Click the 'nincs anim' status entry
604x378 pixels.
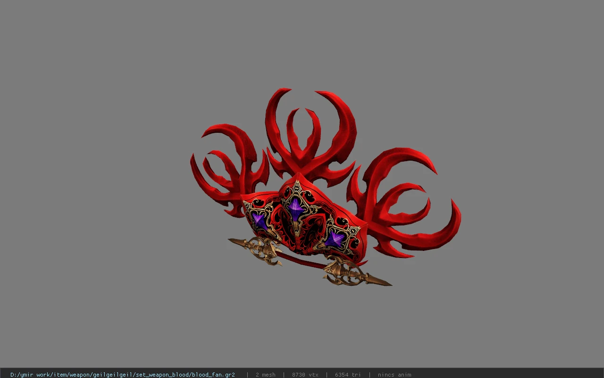pyautogui.click(x=394, y=375)
